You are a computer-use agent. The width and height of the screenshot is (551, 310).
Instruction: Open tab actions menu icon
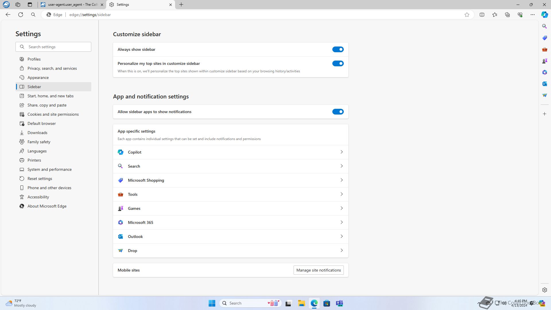point(30,5)
